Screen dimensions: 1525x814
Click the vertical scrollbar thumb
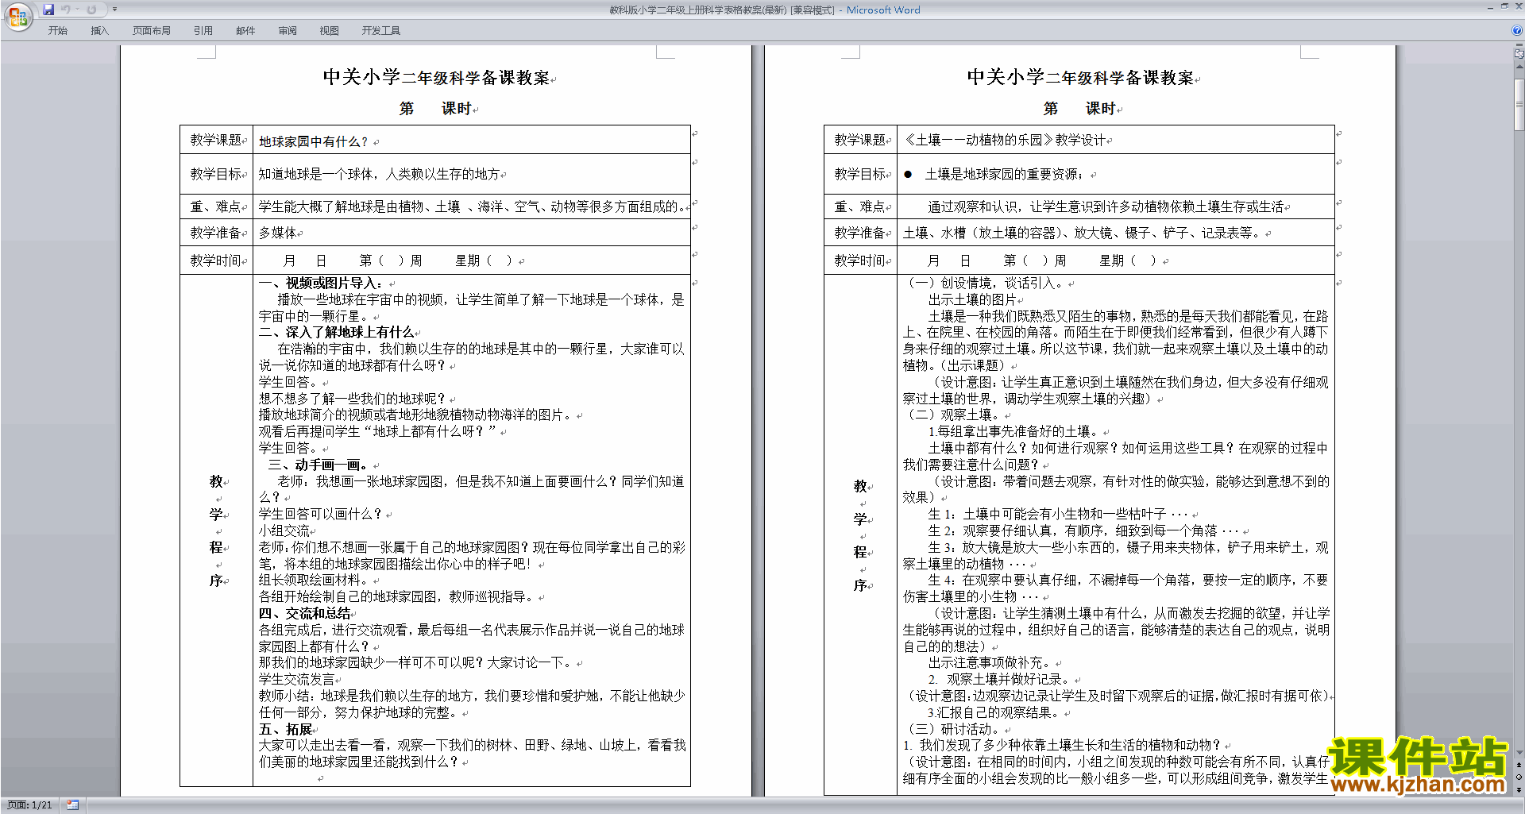[1519, 103]
